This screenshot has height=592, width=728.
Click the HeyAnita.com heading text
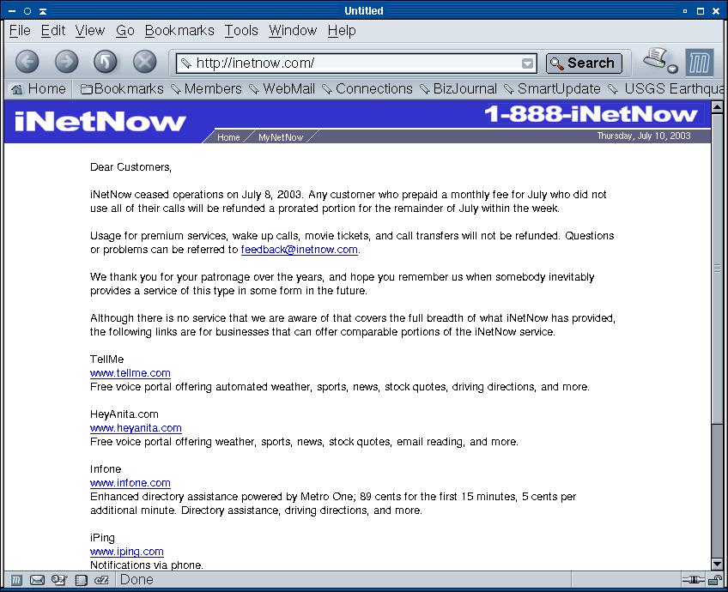[x=124, y=414]
